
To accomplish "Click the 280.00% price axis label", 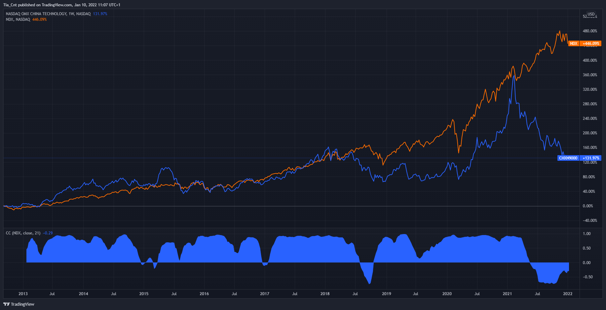I will point(590,104).
